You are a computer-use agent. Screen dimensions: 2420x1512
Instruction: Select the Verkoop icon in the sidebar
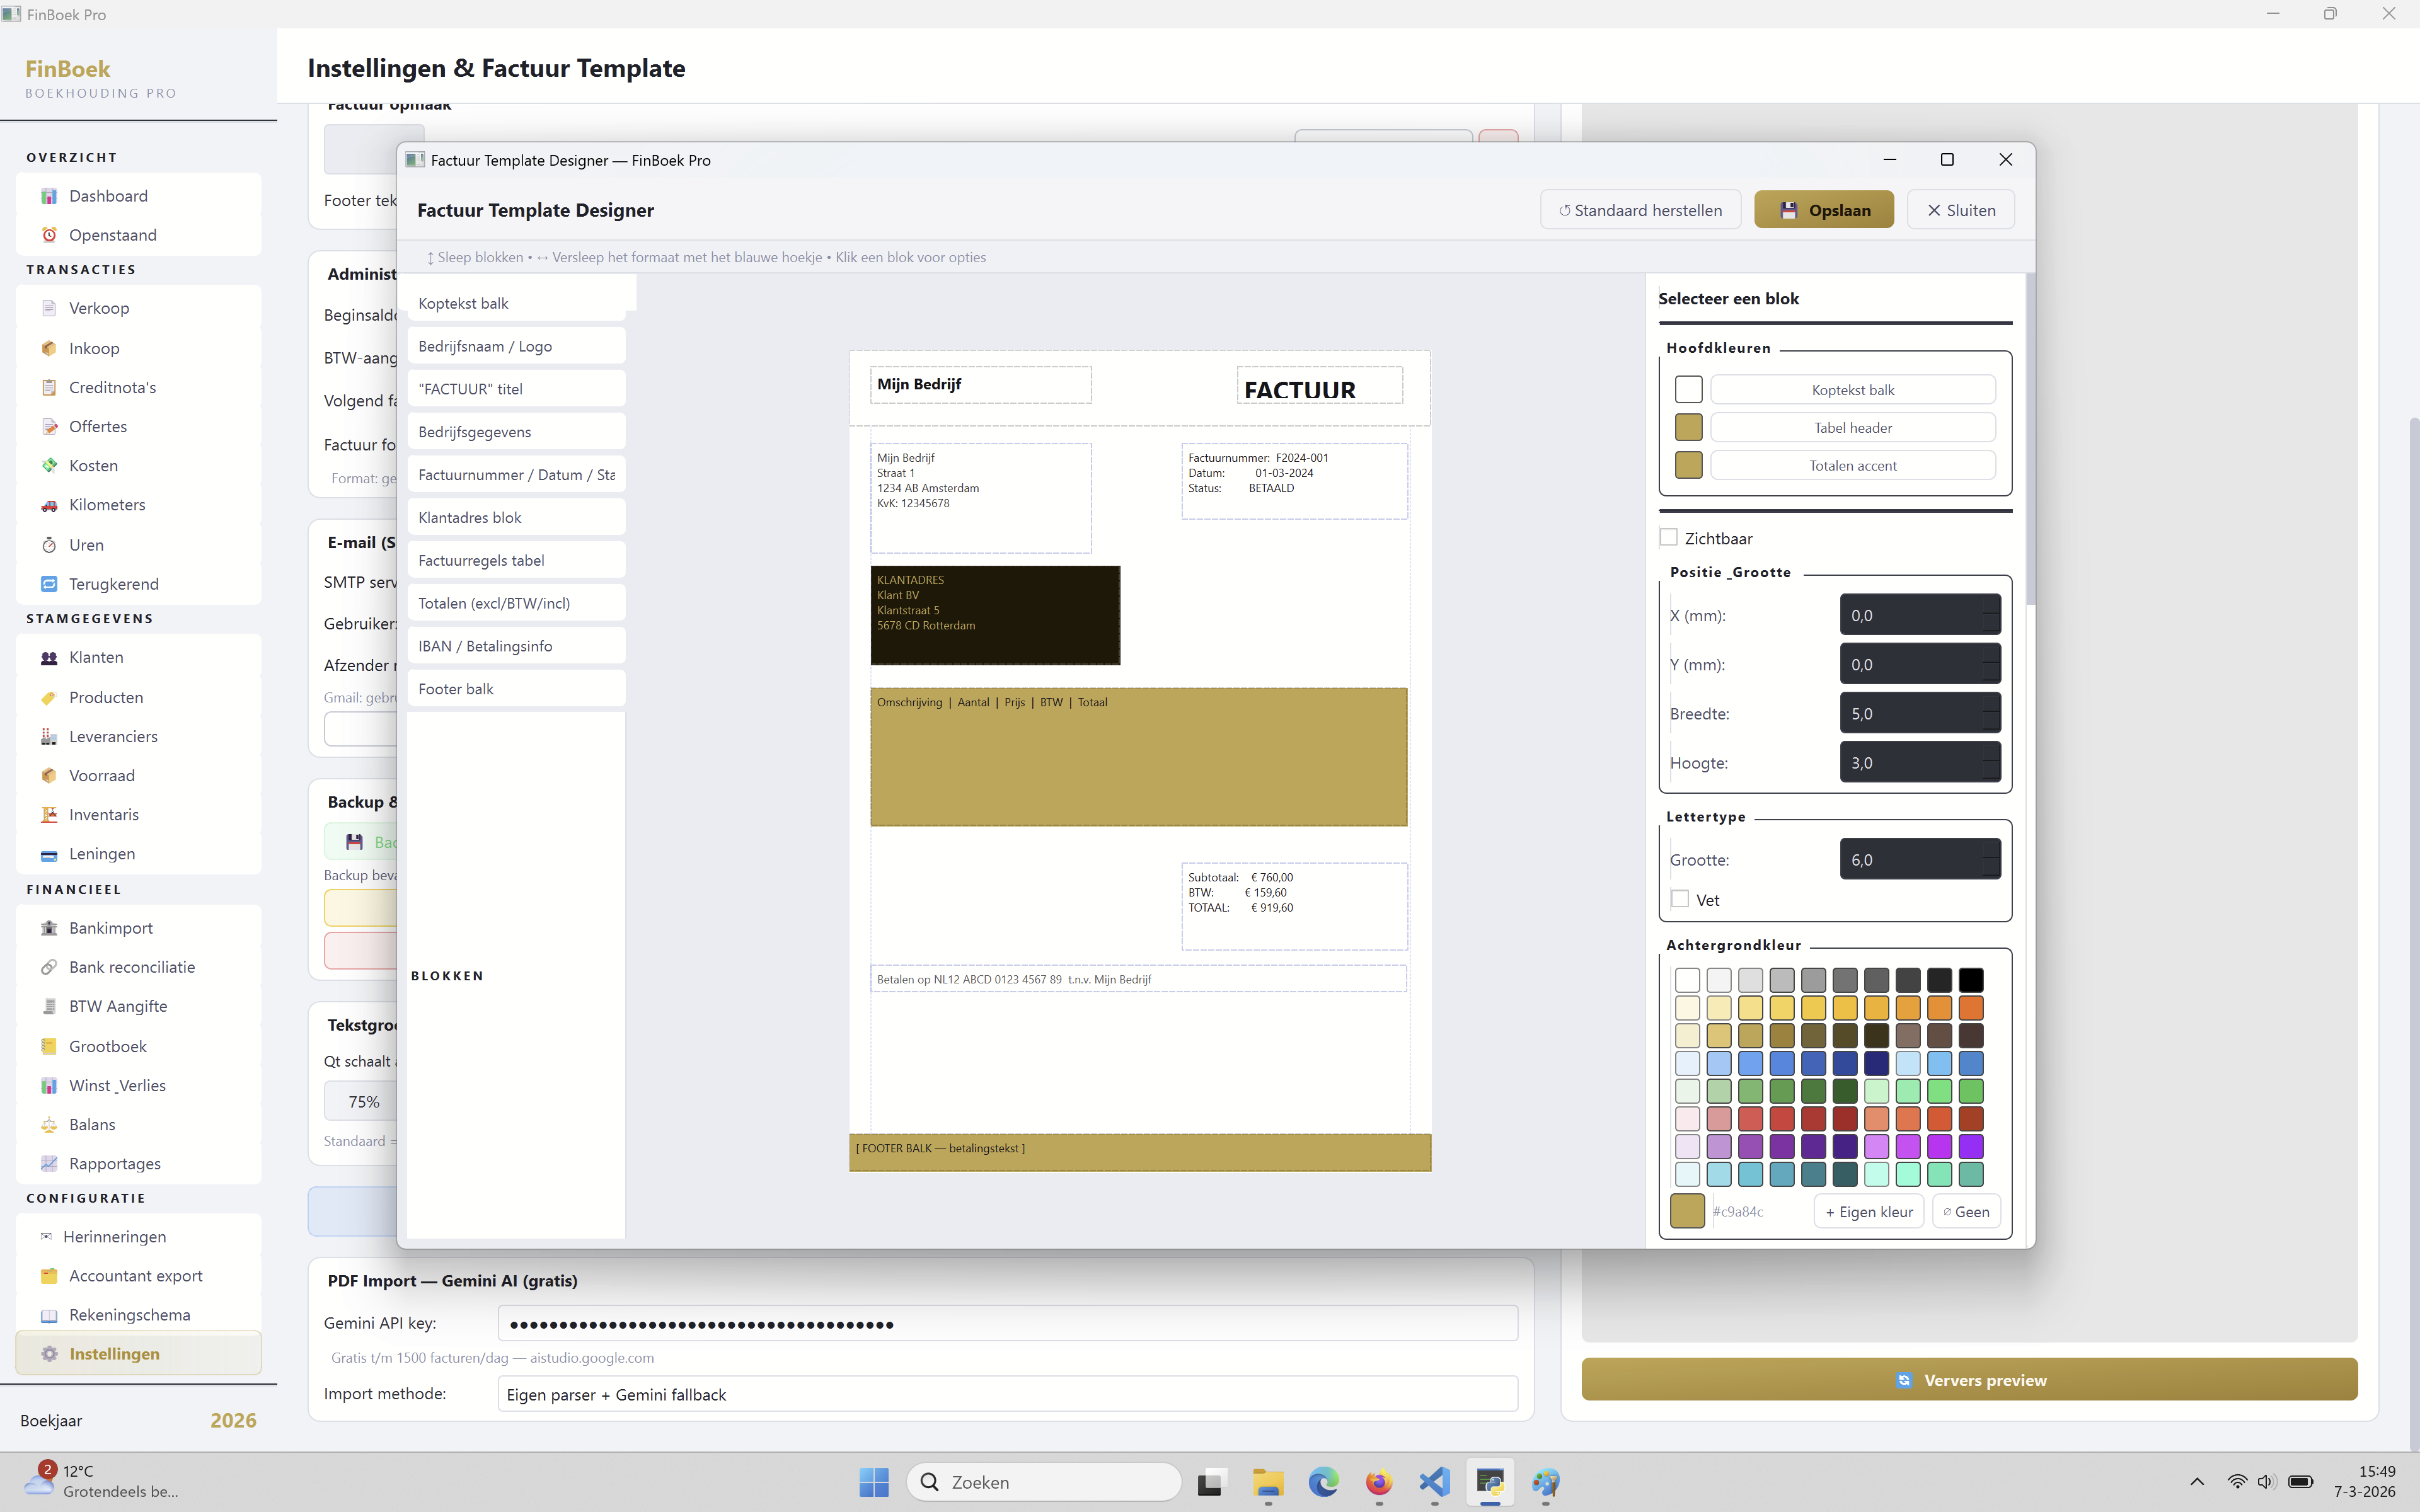[49, 308]
